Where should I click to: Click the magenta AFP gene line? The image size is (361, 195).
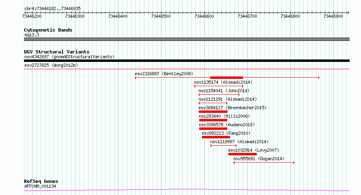[187, 190]
